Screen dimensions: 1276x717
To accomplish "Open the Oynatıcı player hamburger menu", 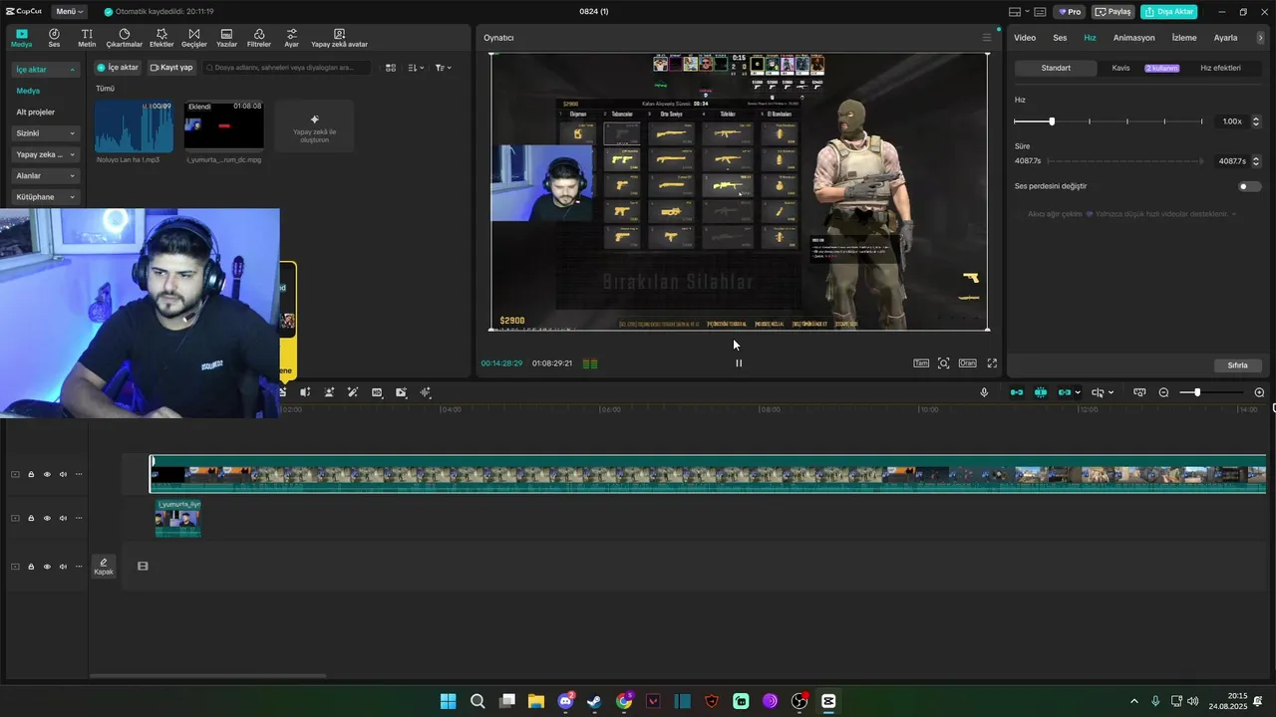I will 987,38.
